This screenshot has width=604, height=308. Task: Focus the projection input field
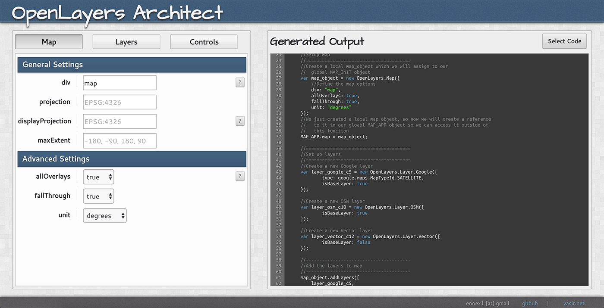click(x=120, y=102)
